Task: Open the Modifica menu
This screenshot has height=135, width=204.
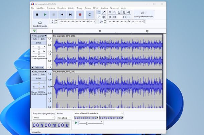Action: (x=40, y=8)
